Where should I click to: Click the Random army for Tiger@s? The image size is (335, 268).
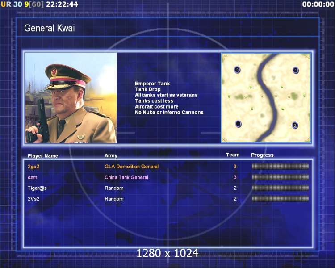[x=114, y=188]
